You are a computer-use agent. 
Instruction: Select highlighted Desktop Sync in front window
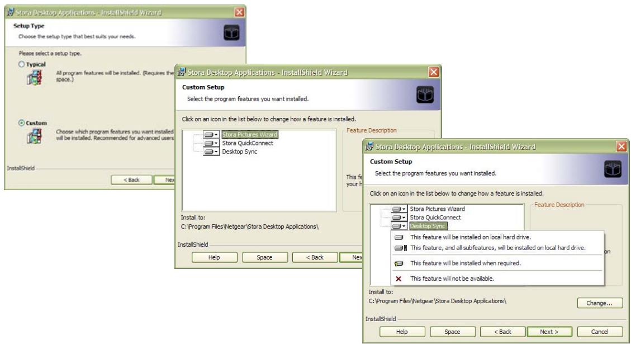click(x=428, y=226)
